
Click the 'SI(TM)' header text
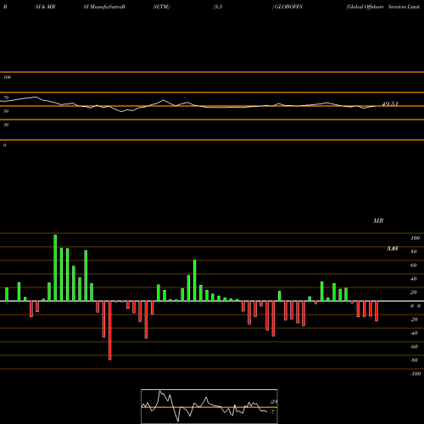pos(161,7)
